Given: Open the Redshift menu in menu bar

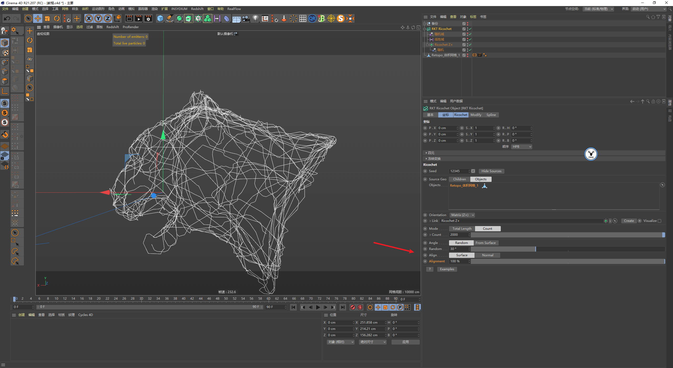Looking at the screenshot, I should tap(197, 9).
